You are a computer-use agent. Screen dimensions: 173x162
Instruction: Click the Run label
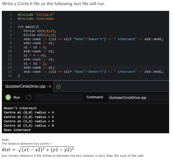coord(17,97)
